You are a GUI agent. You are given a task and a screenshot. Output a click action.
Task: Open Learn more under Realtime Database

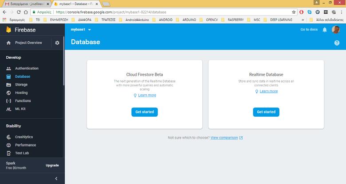[x=268, y=92]
